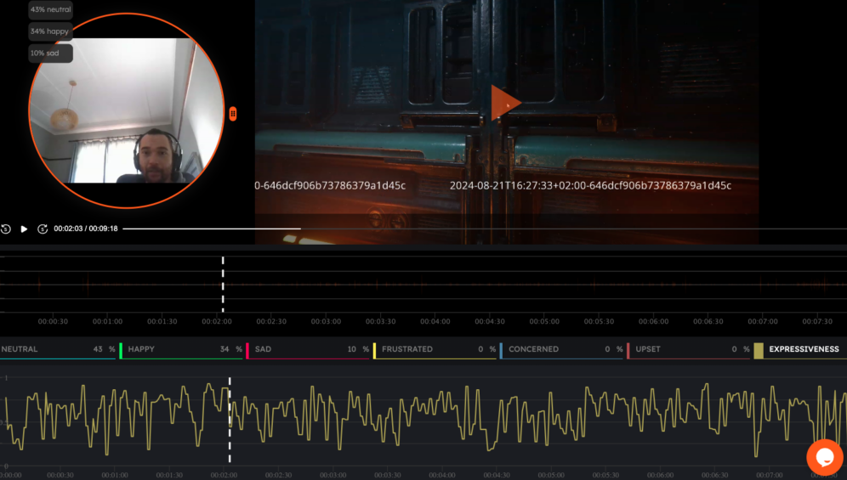
Task: Click the webcam participant thumbnail
Action: (127, 110)
